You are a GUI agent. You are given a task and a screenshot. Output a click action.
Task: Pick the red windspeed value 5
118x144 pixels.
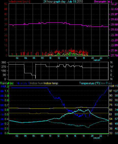tap(6, 50)
